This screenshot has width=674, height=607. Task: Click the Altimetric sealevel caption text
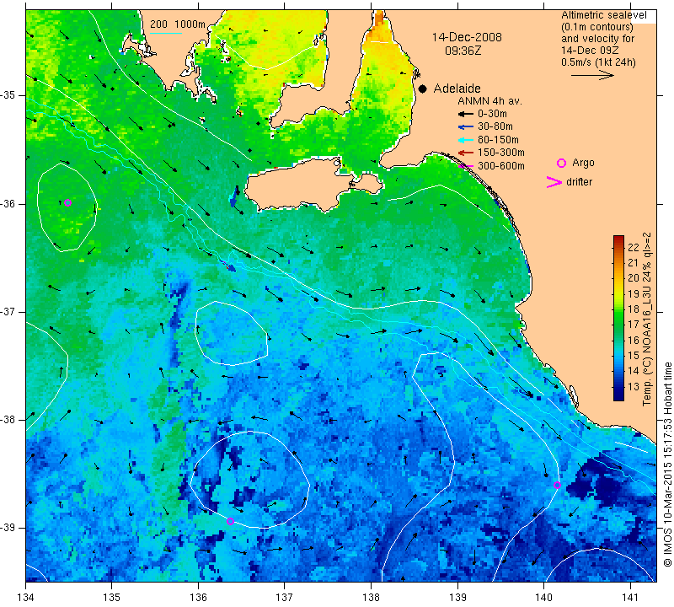[x=603, y=15]
